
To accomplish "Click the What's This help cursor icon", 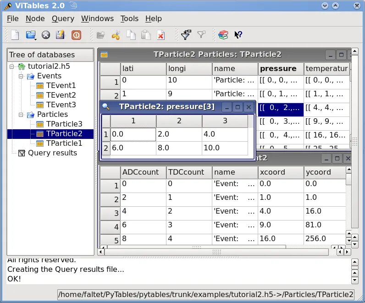I will pos(238,35).
